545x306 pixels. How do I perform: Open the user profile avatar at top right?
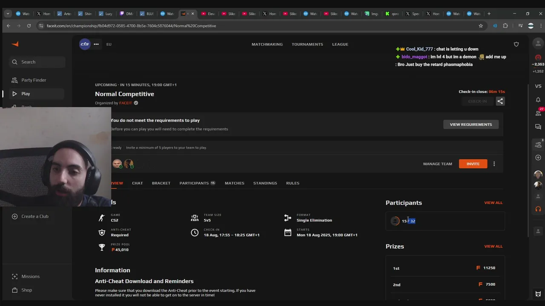[x=538, y=44]
